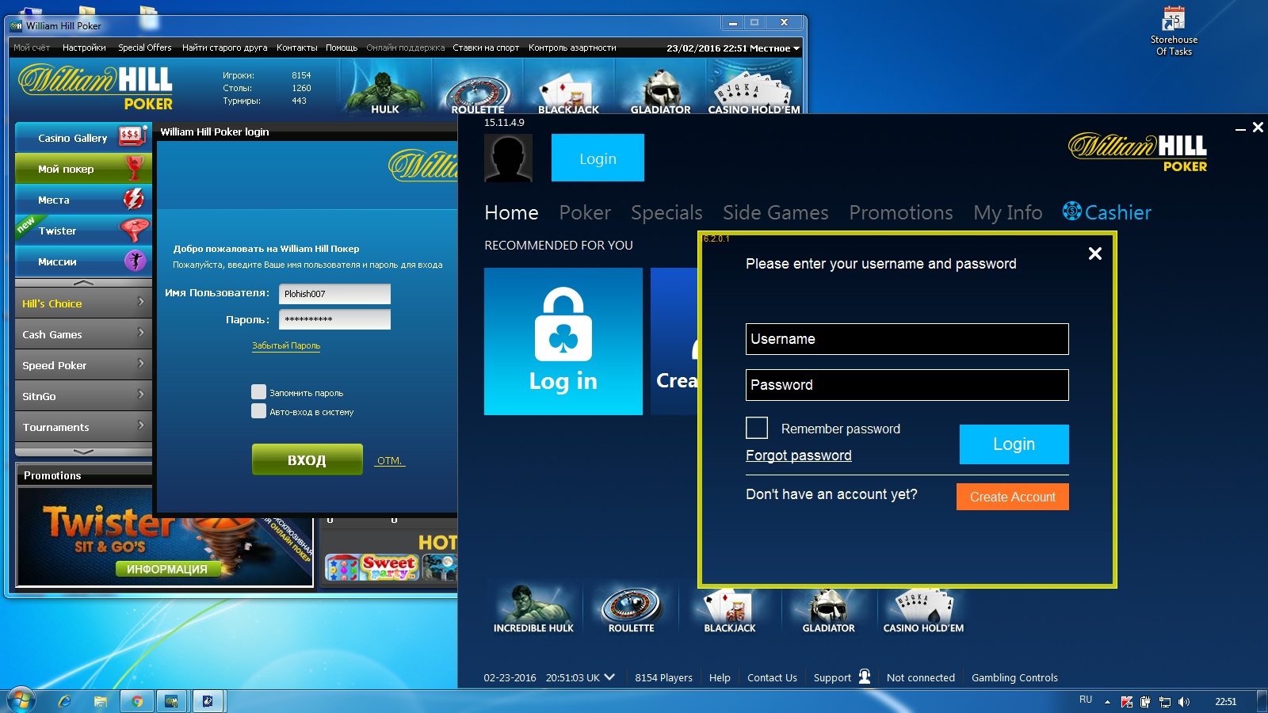Expand Cash Games in the sidebar
This screenshot has width=1268, height=713.
(x=83, y=334)
